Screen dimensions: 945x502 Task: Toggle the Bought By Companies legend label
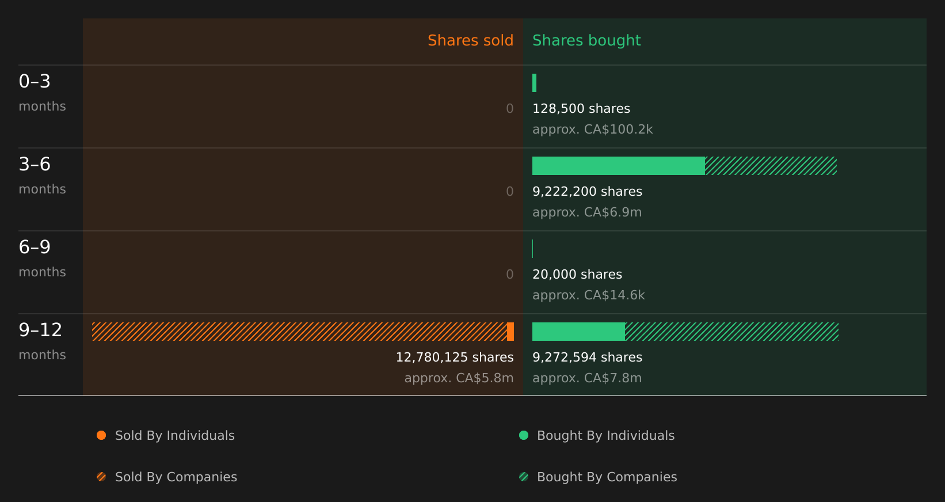pyautogui.click(x=607, y=477)
